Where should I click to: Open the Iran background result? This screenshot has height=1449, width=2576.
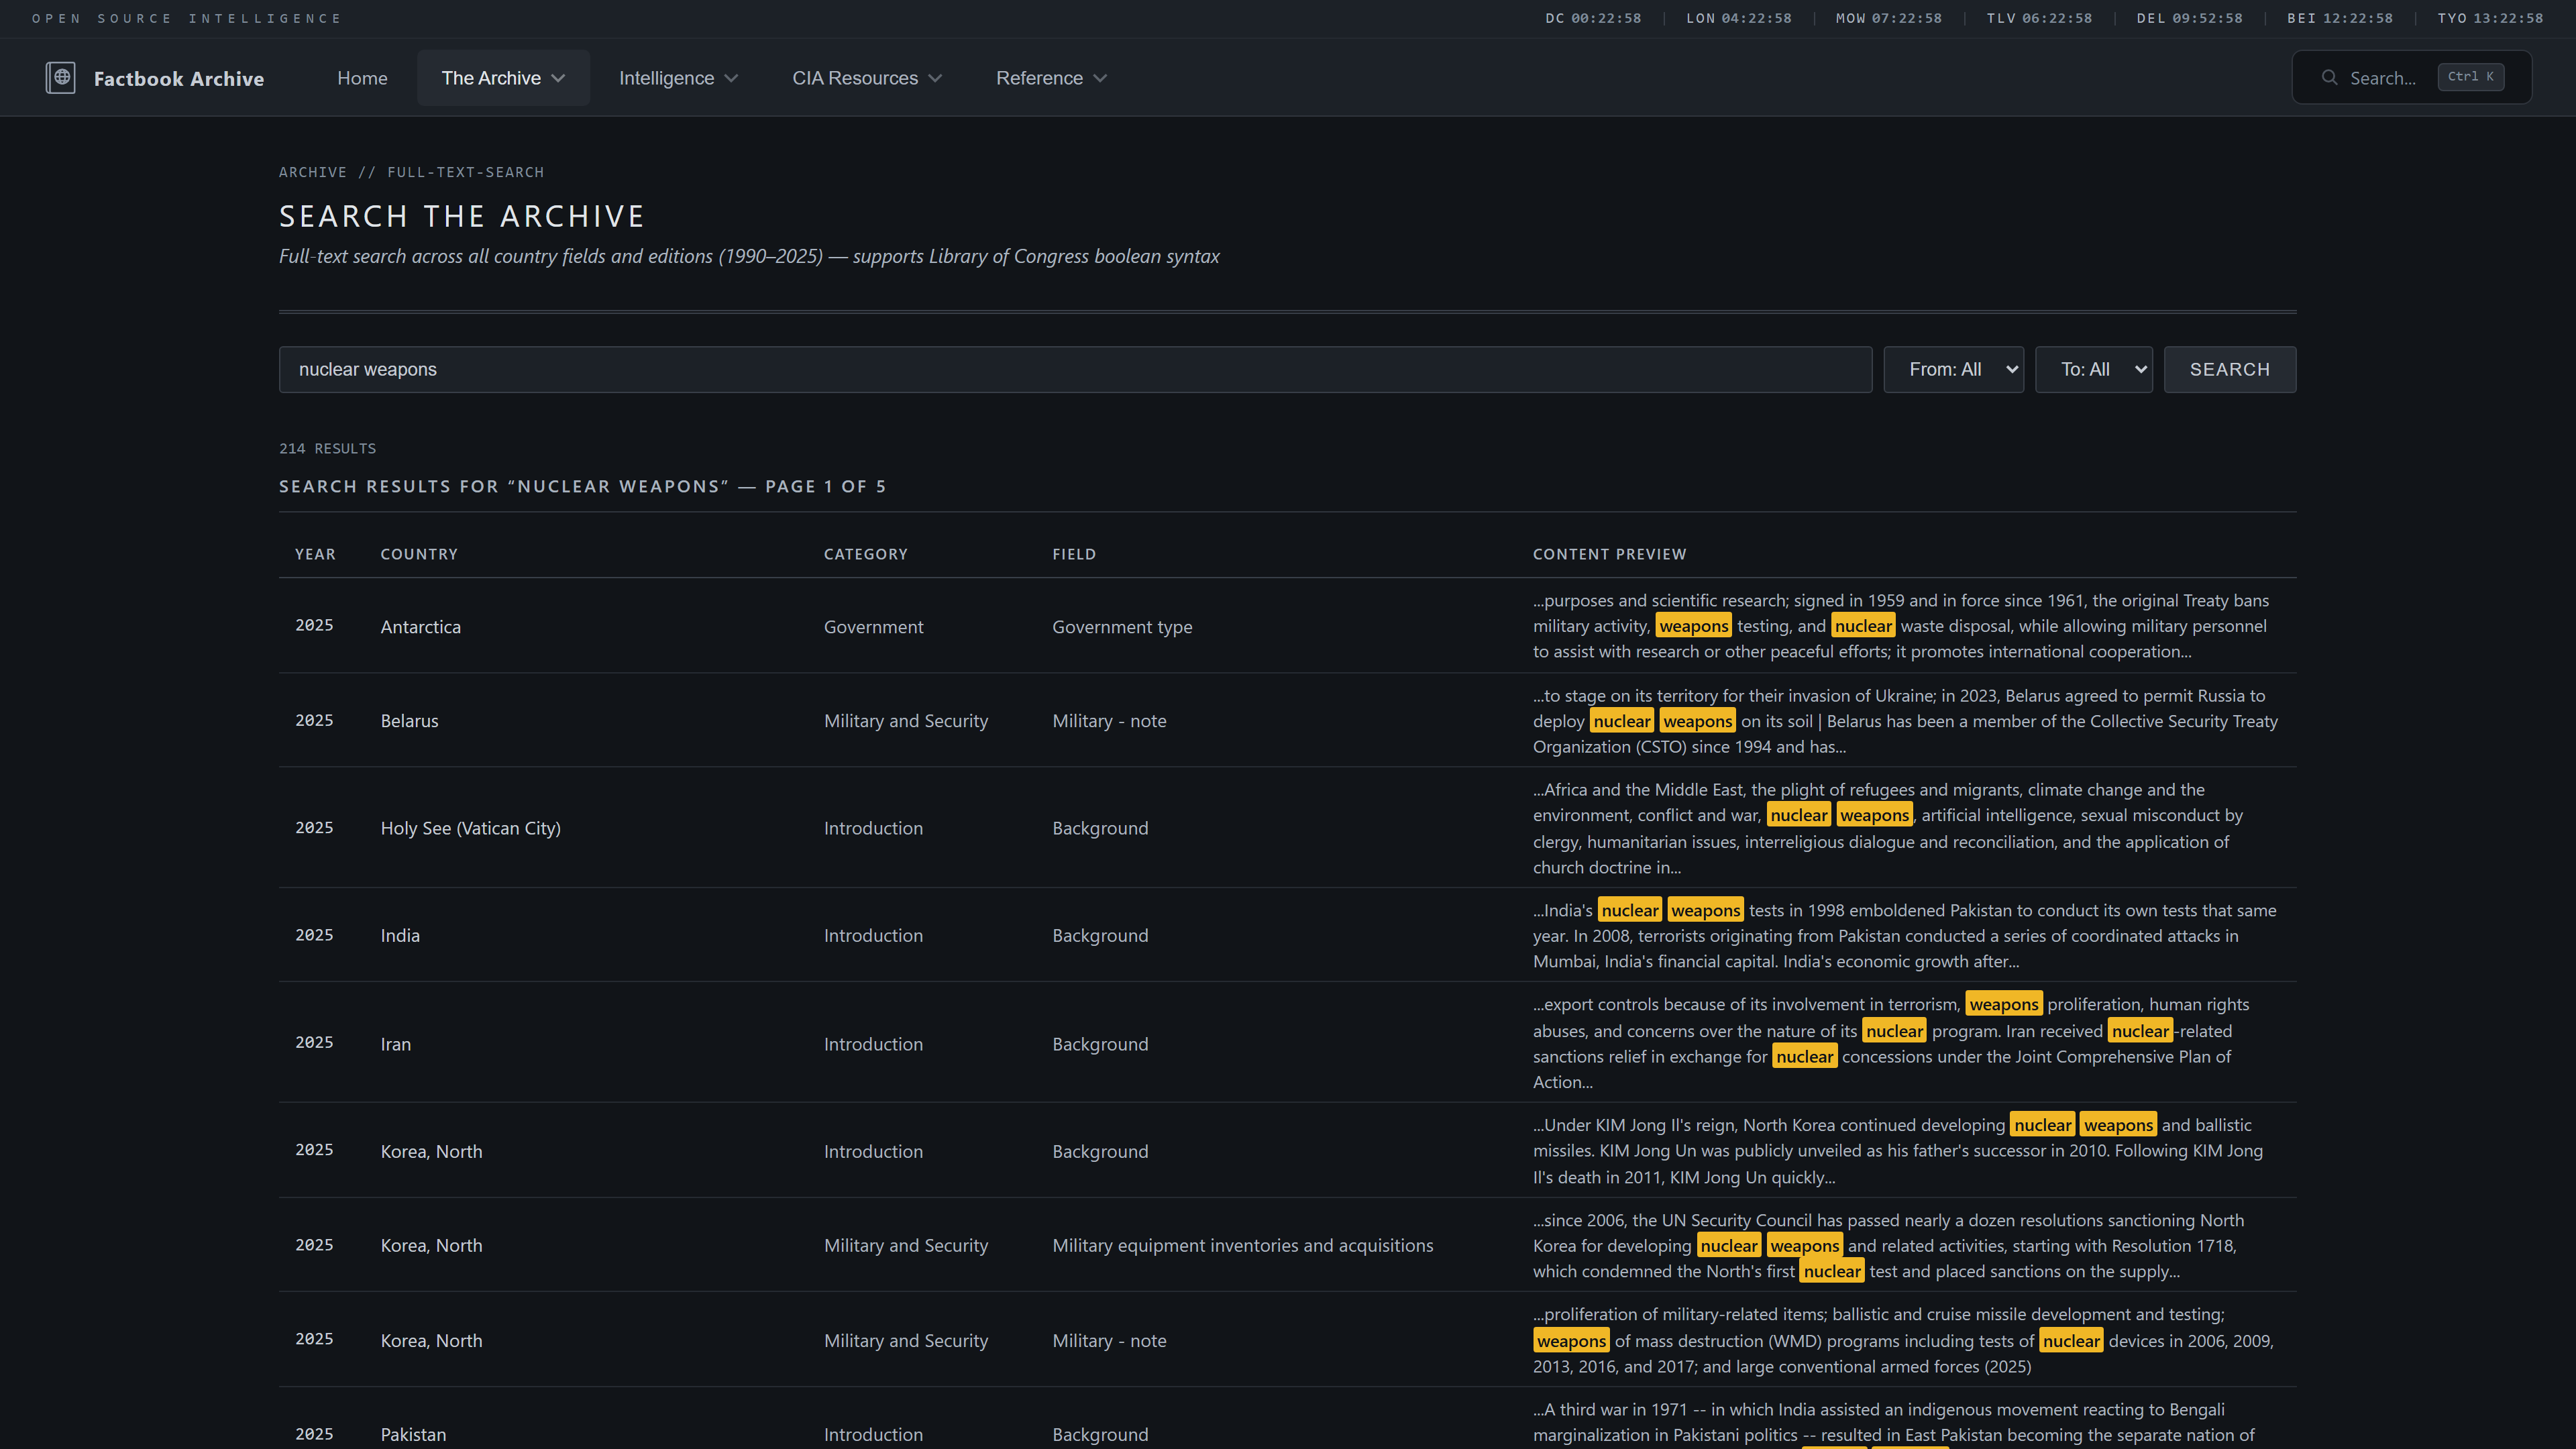pos(396,1043)
